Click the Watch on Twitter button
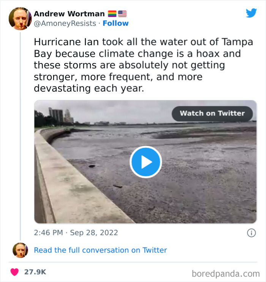This screenshot has width=266, height=282. (x=212, y=113)
